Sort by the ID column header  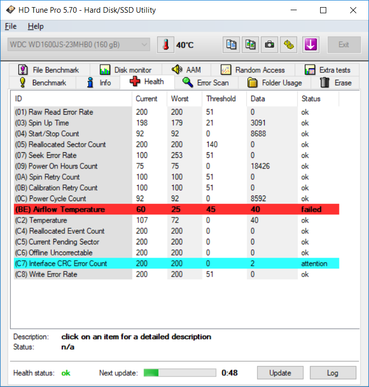[72, 99]
